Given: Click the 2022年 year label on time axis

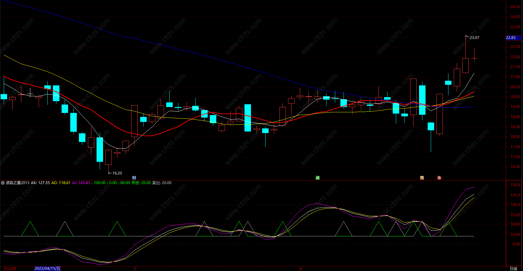Looking at the screenshot, I should tap(10, 269).
